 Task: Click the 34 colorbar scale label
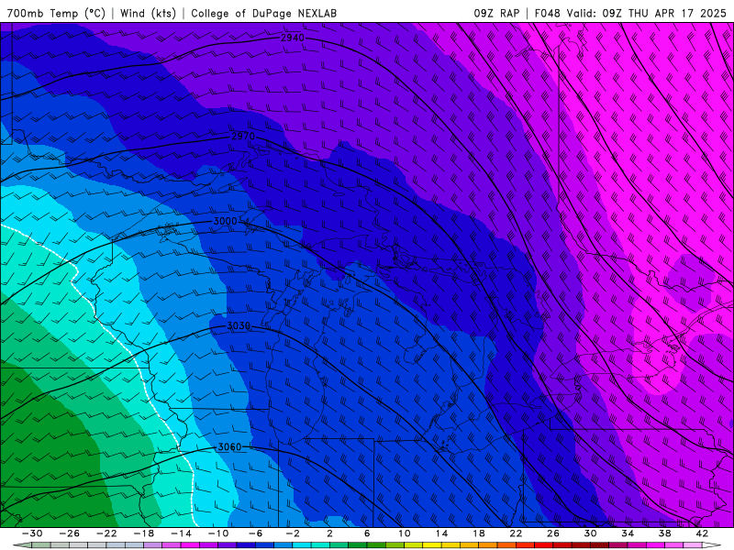628,533
